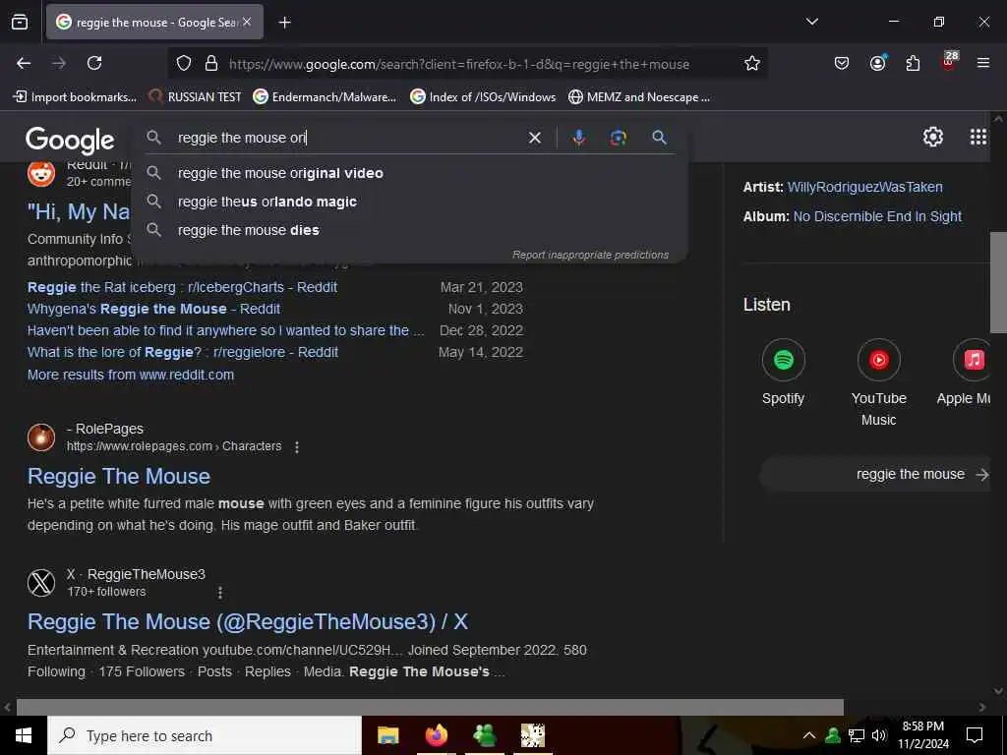Click the uBlock extension badge showing 28
1007x755 pixels.
(949, 62)
